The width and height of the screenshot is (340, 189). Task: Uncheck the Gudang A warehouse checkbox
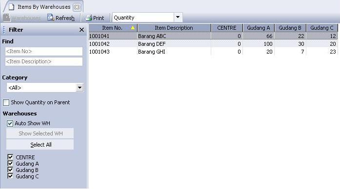(x=10, y=164)
